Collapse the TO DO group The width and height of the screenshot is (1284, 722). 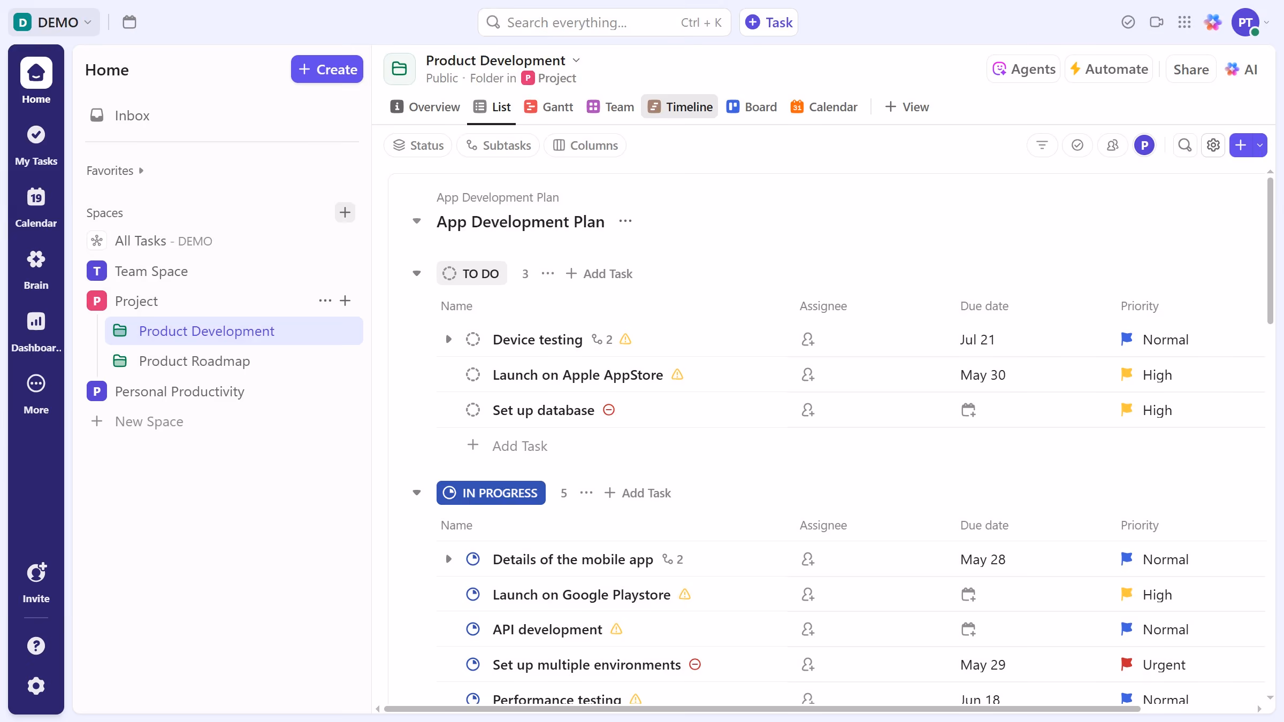pyautogui.click(x=417, y=273)
